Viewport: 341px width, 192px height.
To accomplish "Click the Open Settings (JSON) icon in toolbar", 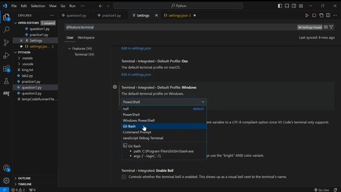I will (321, 15).
